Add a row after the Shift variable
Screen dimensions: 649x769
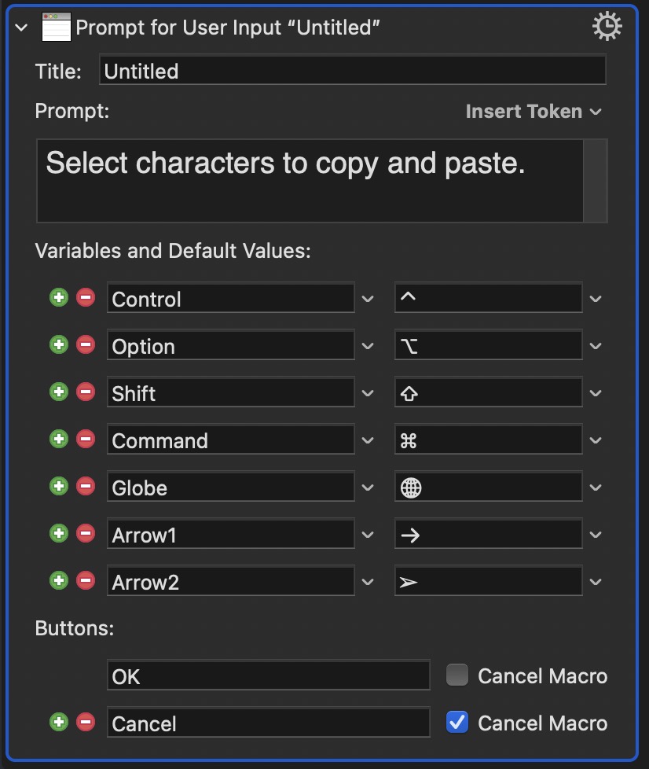[x=59, y=392]
